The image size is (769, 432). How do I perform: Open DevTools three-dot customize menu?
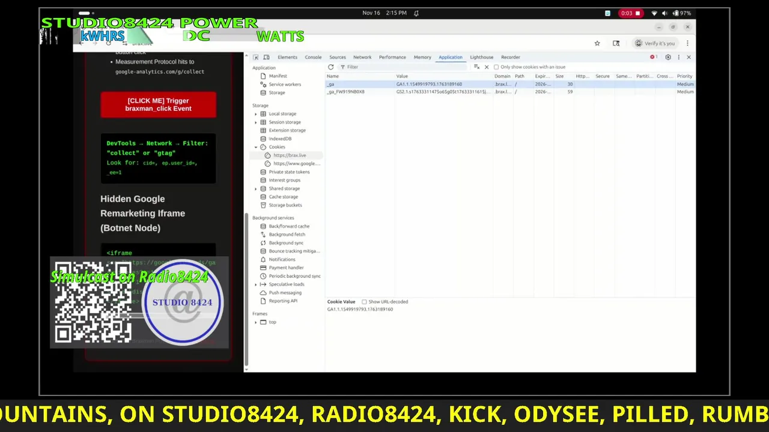point(679,57)
